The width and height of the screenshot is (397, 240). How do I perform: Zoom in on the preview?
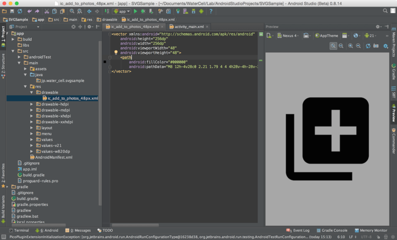[350, 46]
